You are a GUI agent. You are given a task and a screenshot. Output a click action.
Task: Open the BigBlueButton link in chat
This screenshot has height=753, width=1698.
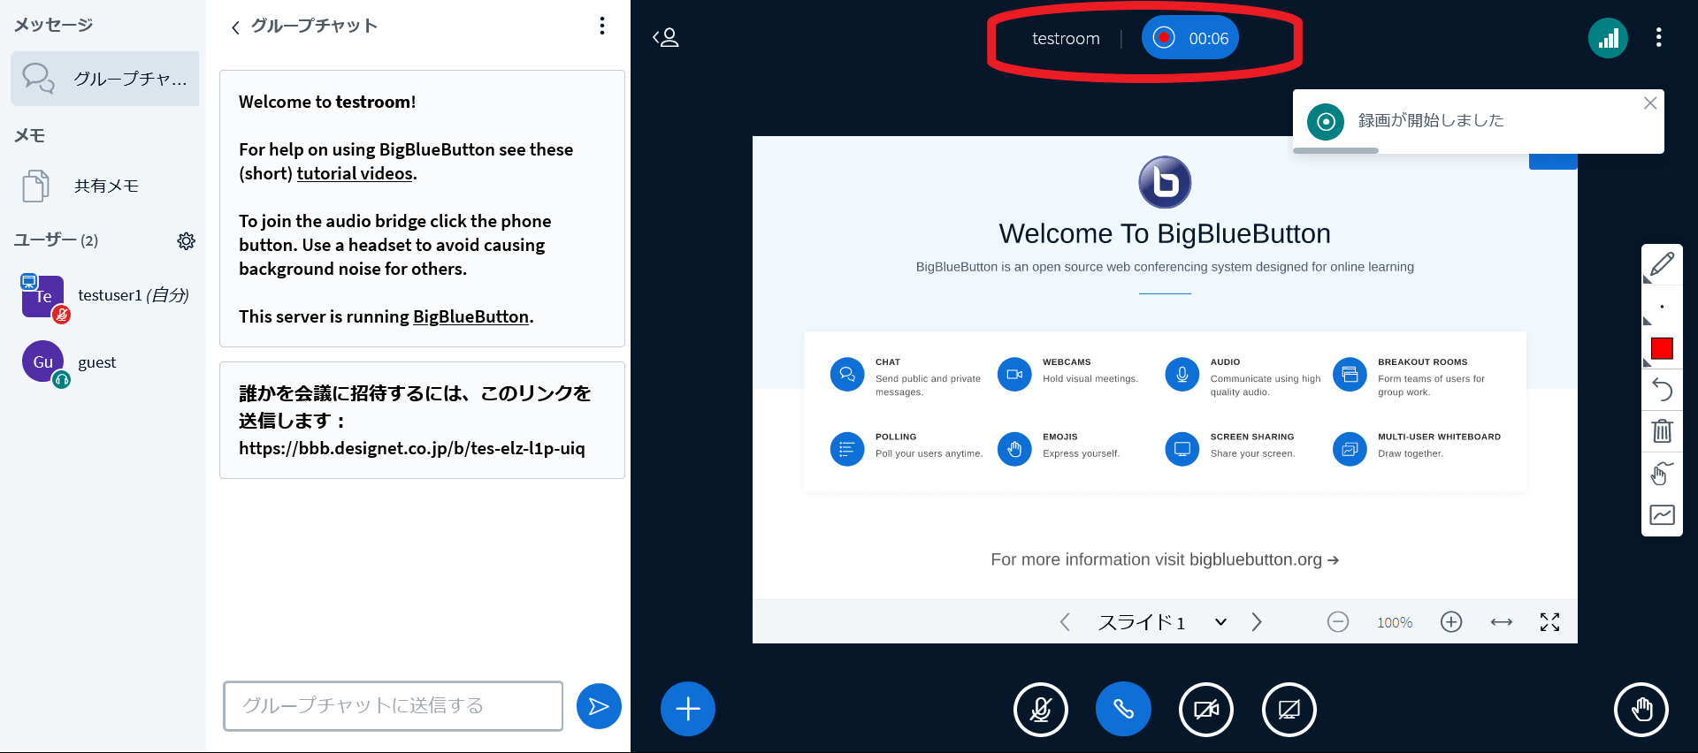pyautogui.click(x=470, y=316)
